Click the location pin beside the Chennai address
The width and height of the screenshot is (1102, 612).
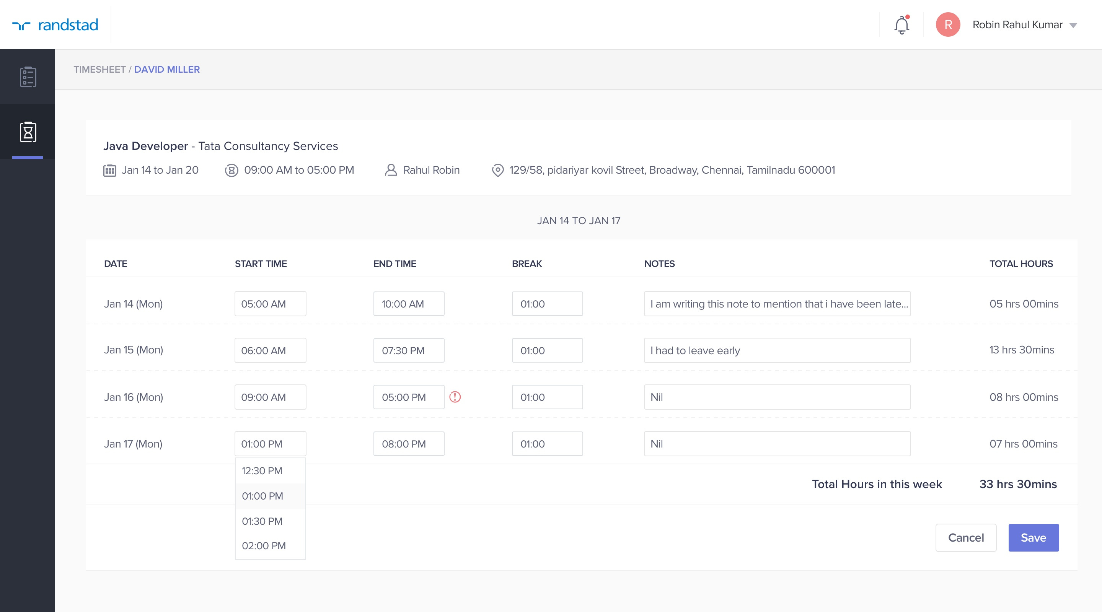497,169
